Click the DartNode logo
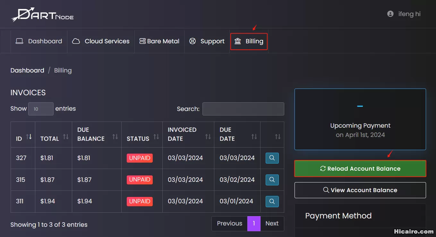Screen dimensions: 436x237 click(43, 15)
